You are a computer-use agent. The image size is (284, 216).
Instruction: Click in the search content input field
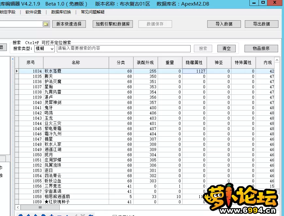pos(123,48)
